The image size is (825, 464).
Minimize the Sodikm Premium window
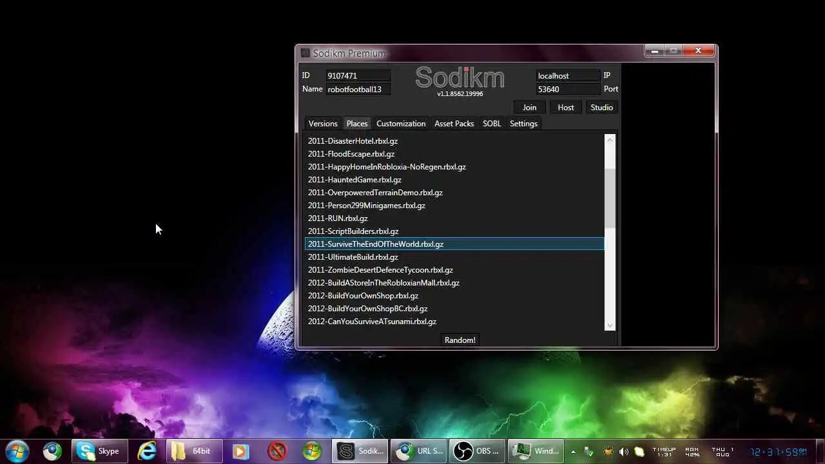pyautogui.click(x=654, y=50)
